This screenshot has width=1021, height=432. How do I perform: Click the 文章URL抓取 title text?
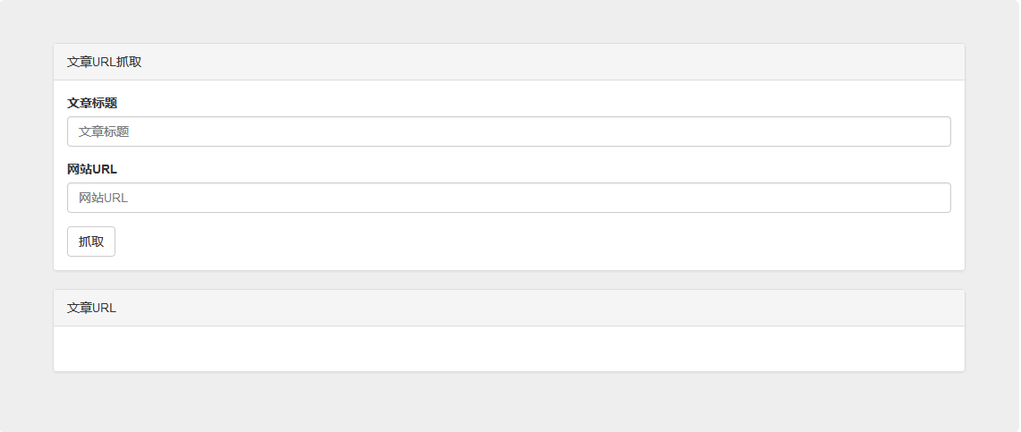tap(104, 62)
